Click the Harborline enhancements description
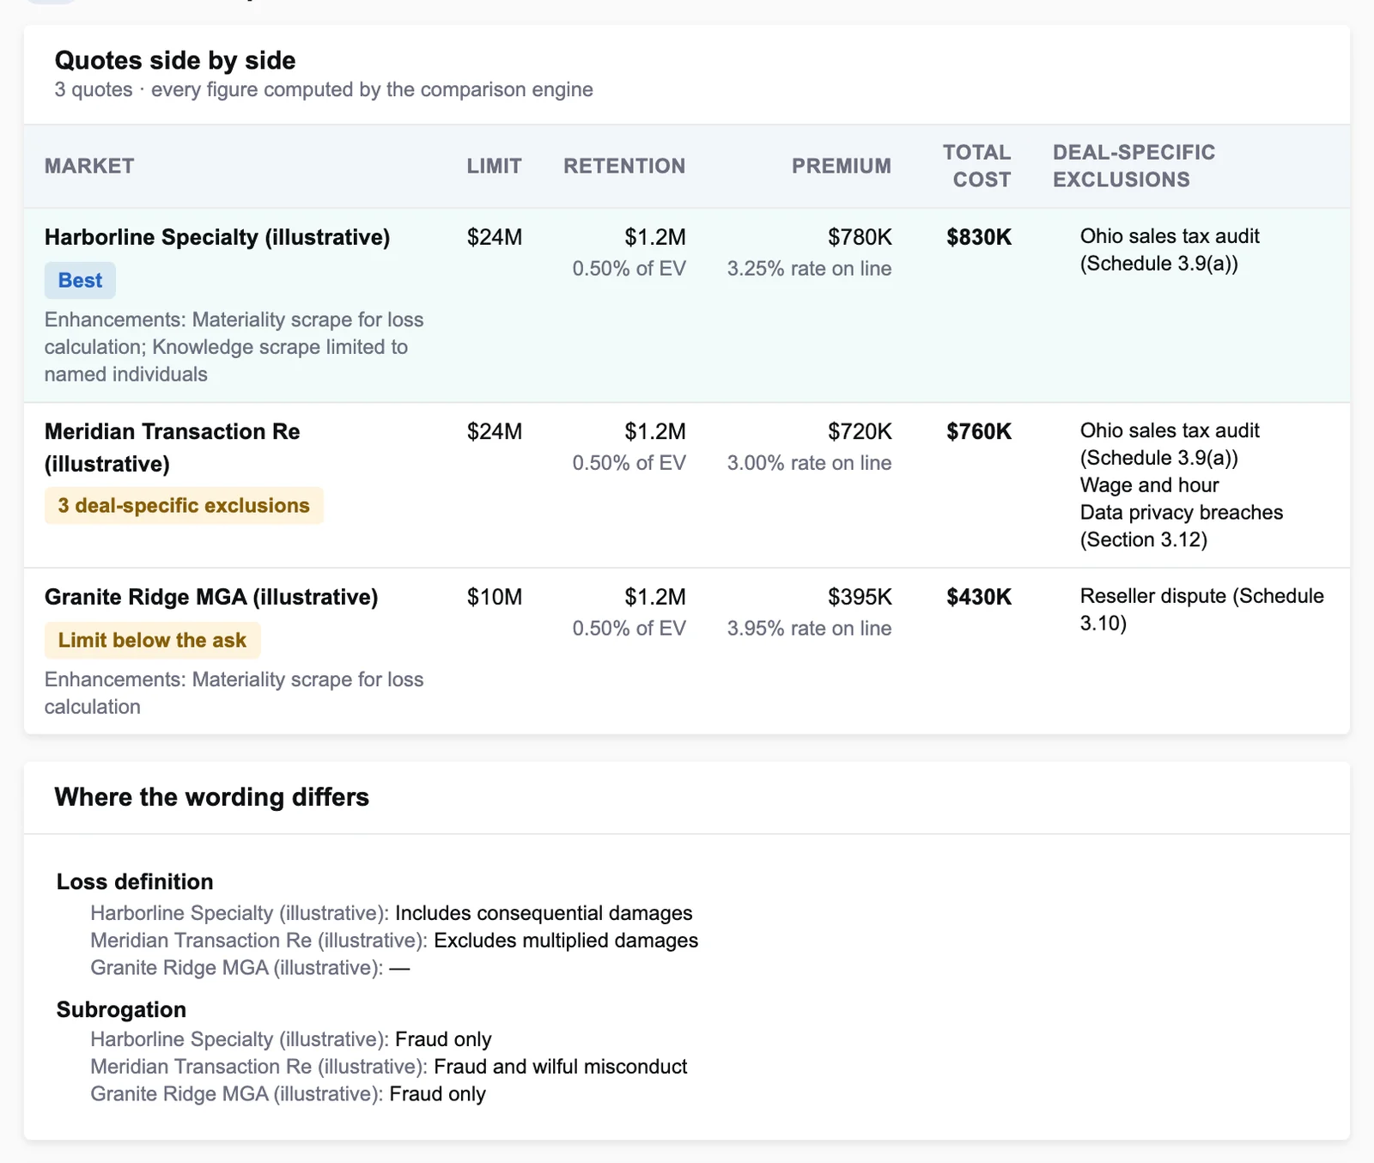The image size is (1374, 1163). (234, 347)
